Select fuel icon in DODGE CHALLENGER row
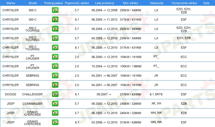Viewport: 215px width, 127px height. 55,94
